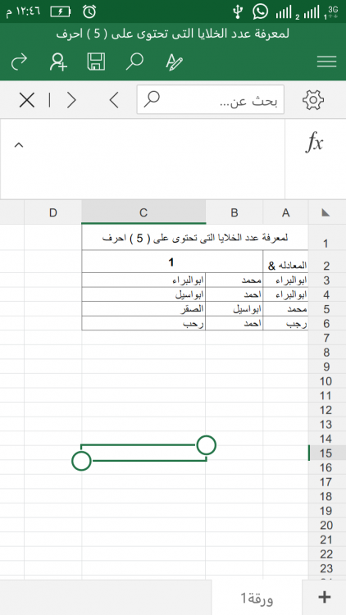Open search settings gear icon
Viewport: 346px width, 615px height.
pos(313,99)
